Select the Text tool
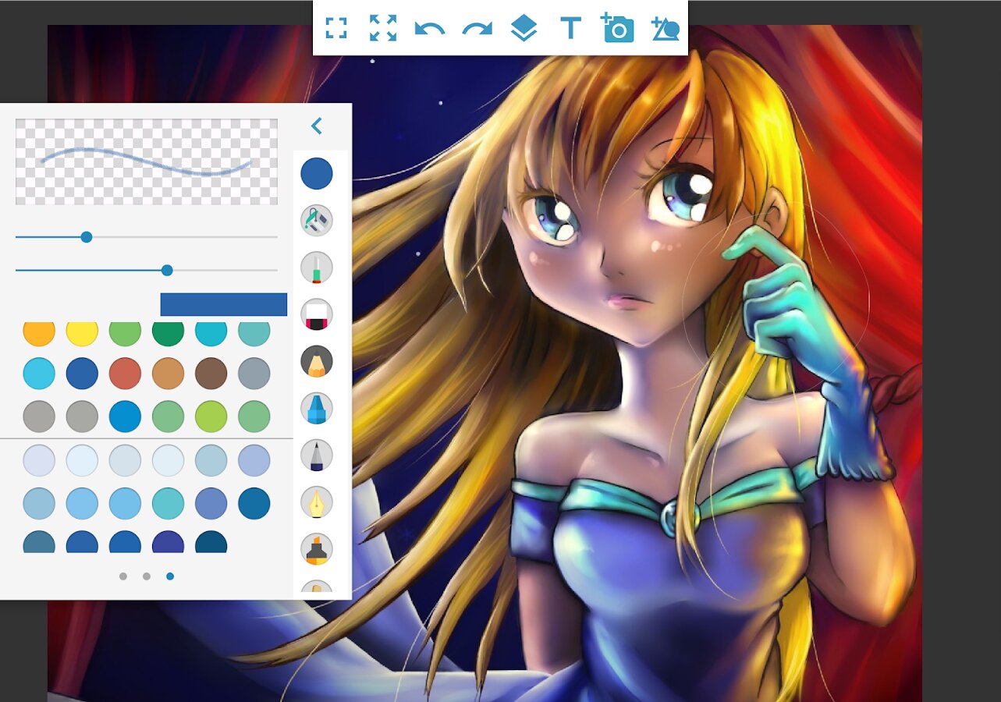Image resolution: width=1001 pixels, height=702 pixels. coord(571,28)
